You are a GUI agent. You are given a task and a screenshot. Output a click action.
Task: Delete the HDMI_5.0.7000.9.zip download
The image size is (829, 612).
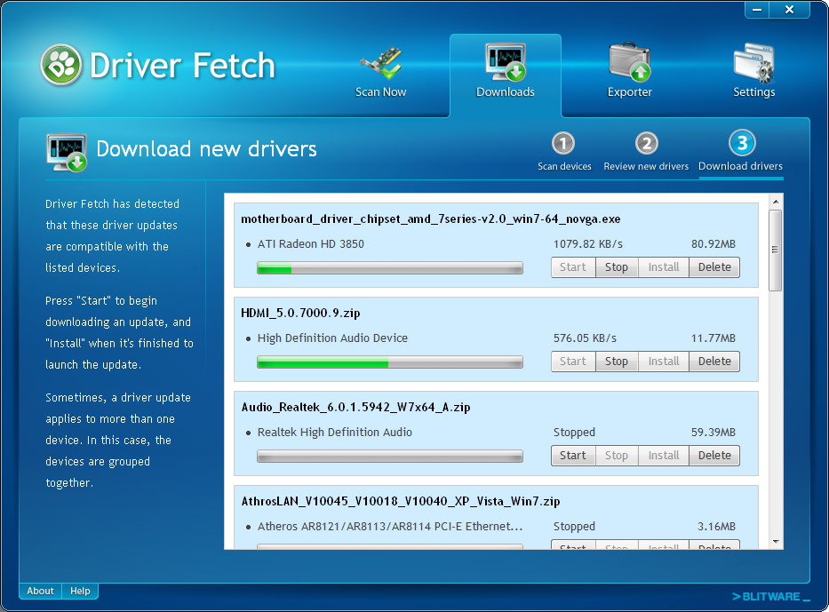tap(714, 362)
